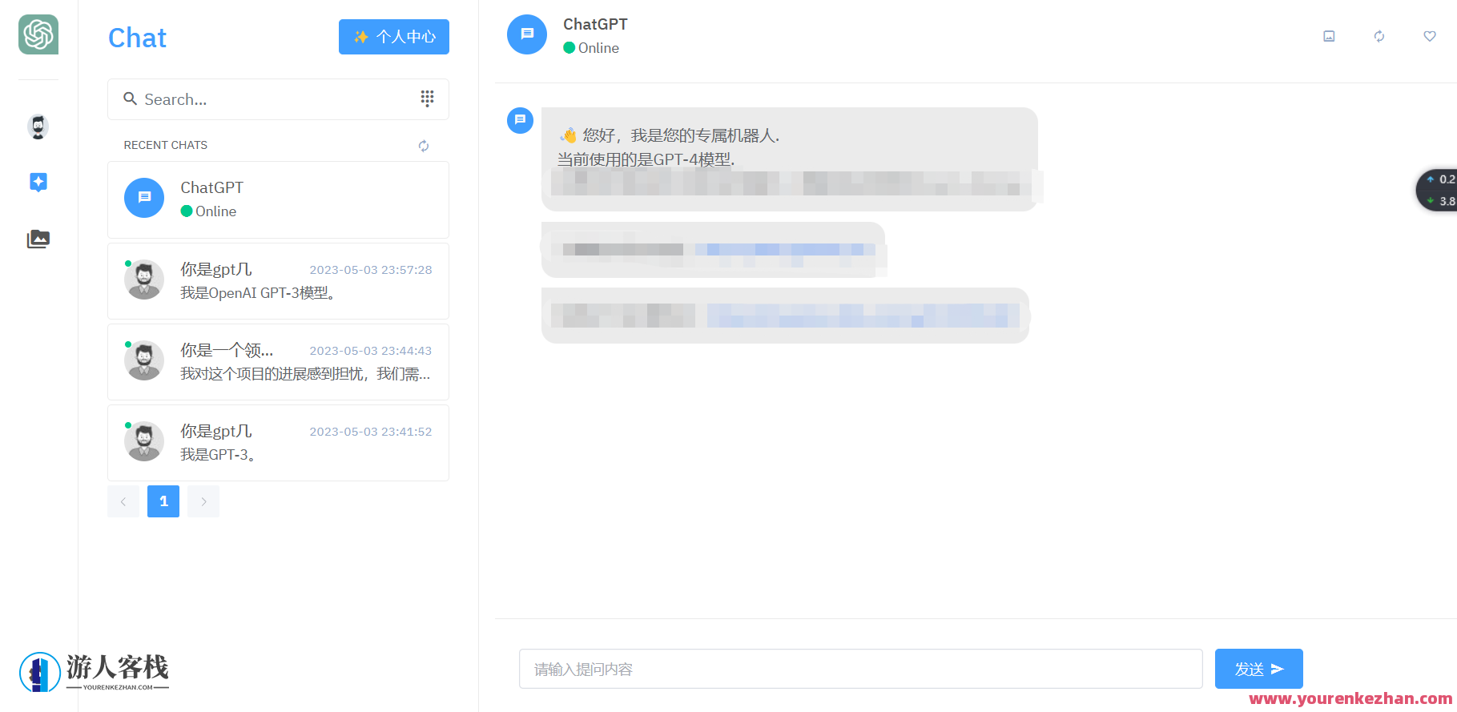Open chat dated 2023-05-03 23:57:28
This screenshot has height=712, width=1457.
tap(278, 281)
